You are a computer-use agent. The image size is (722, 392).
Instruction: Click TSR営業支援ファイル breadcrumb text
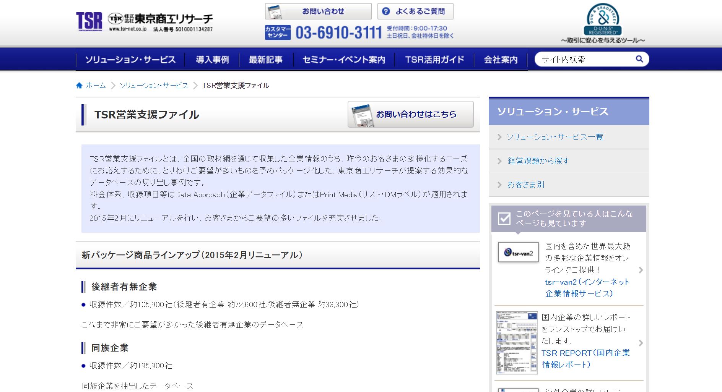point(236,86)
